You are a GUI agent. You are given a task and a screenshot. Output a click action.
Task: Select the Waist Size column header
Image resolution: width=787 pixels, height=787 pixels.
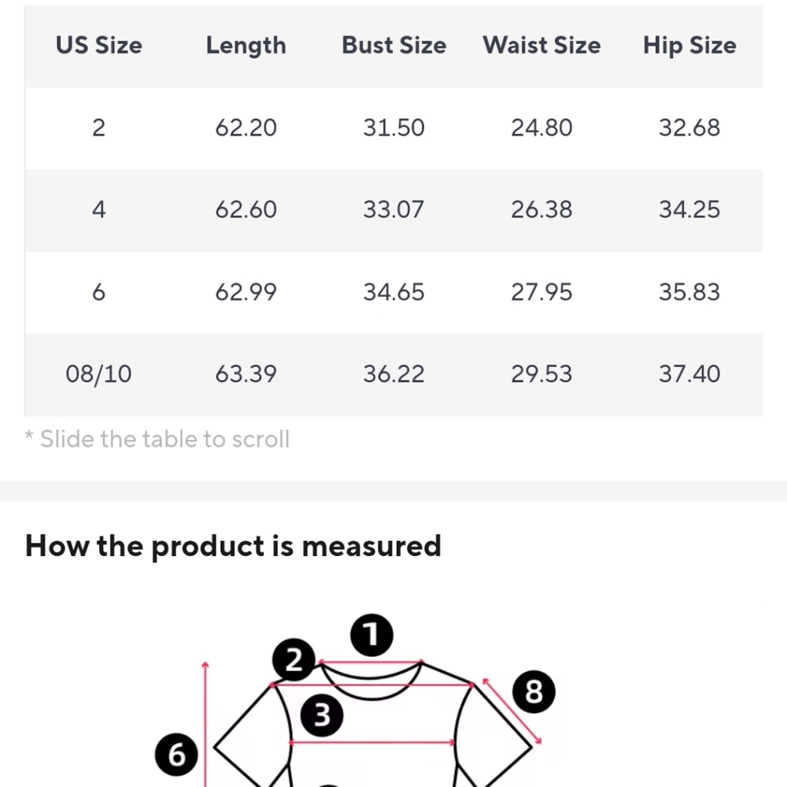tap(541, 46)
